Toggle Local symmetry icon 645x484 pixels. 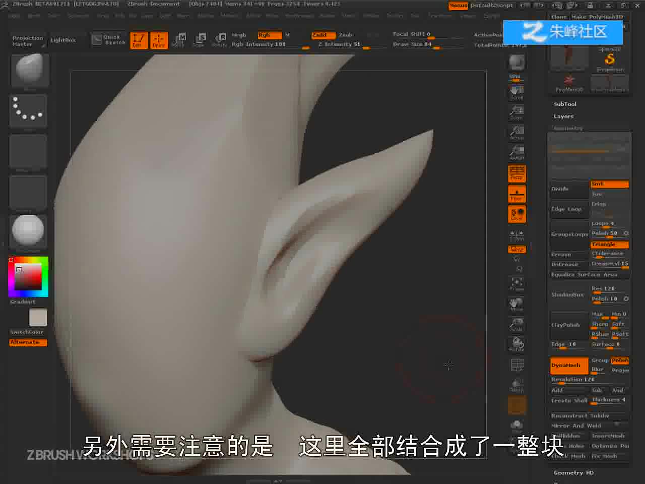pos(517,214)
